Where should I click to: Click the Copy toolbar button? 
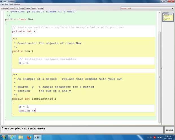(x=22, y=8)
